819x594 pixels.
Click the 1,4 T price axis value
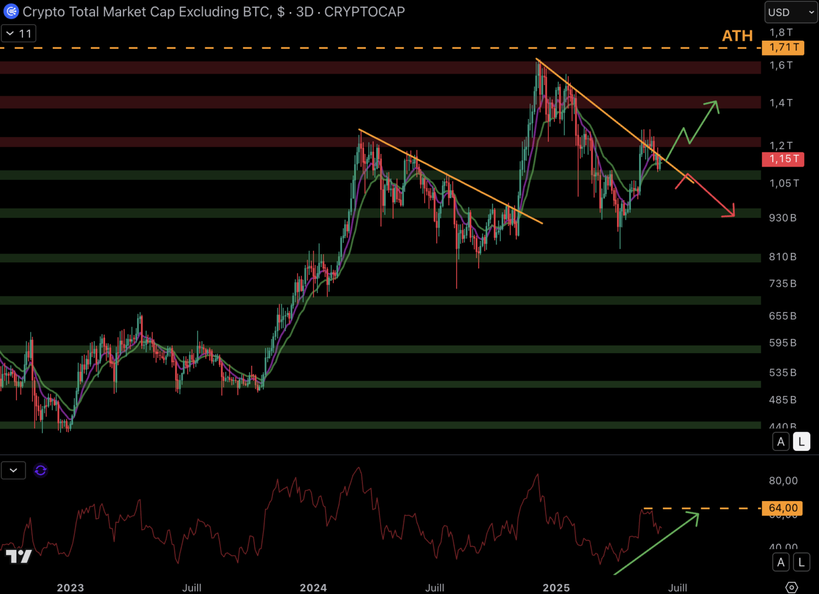[781, 103]
